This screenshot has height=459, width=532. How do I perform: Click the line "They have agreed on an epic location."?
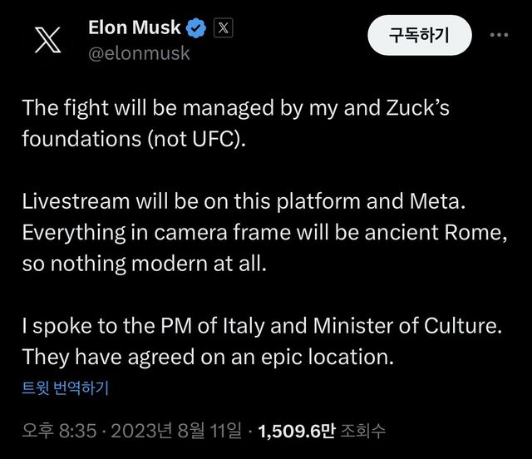click(207, 358)
